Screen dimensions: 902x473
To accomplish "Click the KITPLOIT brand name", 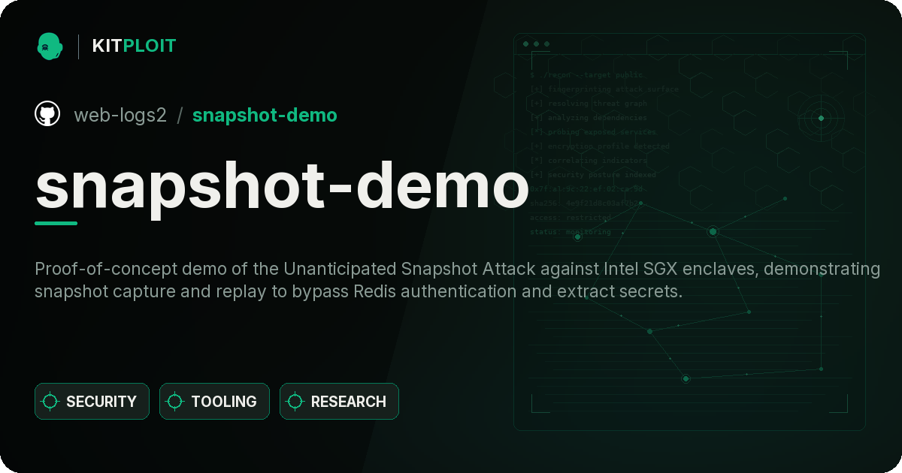I will [x=134, y=46].
